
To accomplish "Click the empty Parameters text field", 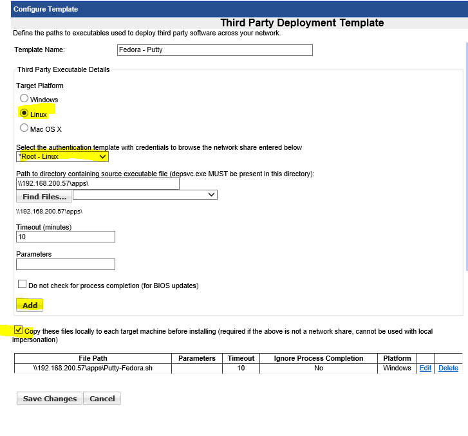I will tap(65, 264).
